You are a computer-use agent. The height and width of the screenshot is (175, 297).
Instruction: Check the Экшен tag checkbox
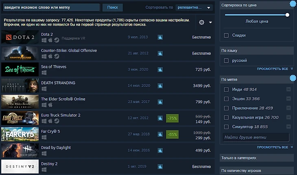pos(226,99)
